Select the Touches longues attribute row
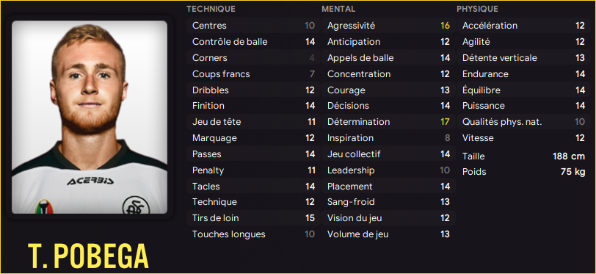 tap(253, 234)
